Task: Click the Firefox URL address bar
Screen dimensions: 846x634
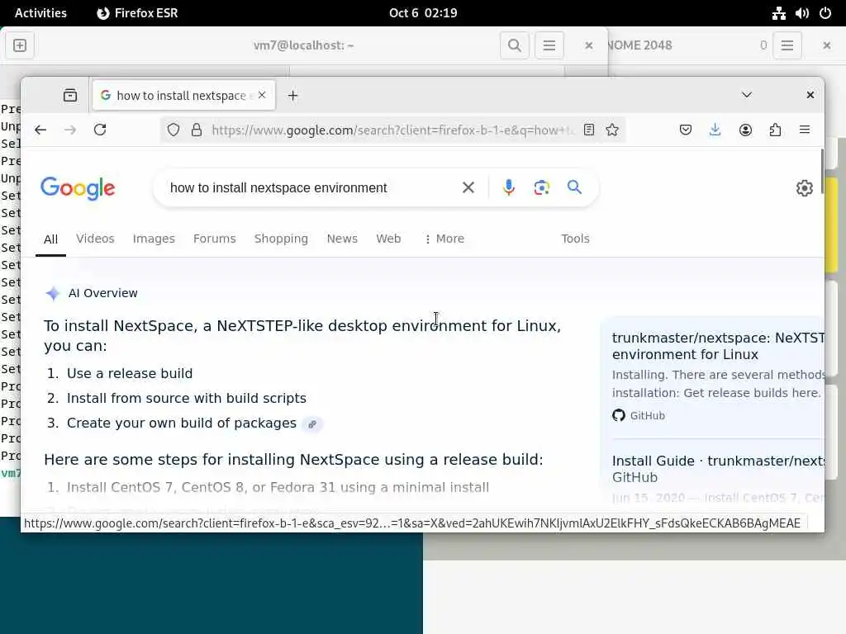Action: [392, 130]
